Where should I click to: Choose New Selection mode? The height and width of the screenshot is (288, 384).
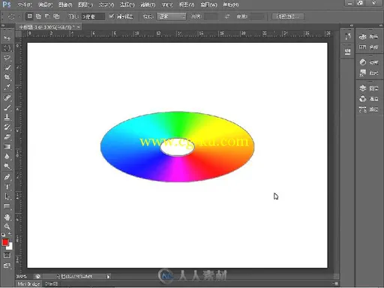tap(30, 16)
